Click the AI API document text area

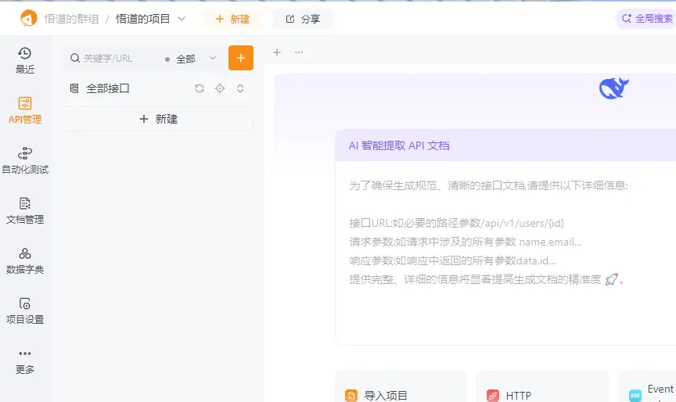point(505,253)
